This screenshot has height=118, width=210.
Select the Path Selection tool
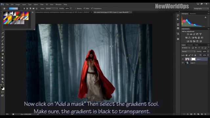2,71
